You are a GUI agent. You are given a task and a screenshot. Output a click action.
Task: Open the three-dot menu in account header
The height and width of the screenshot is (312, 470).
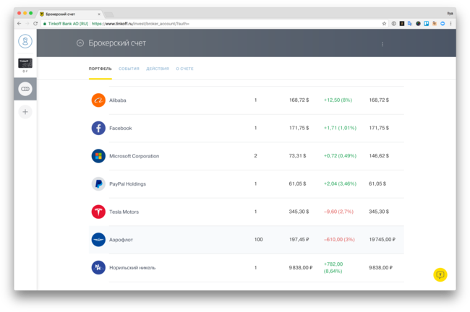point(383,44)
